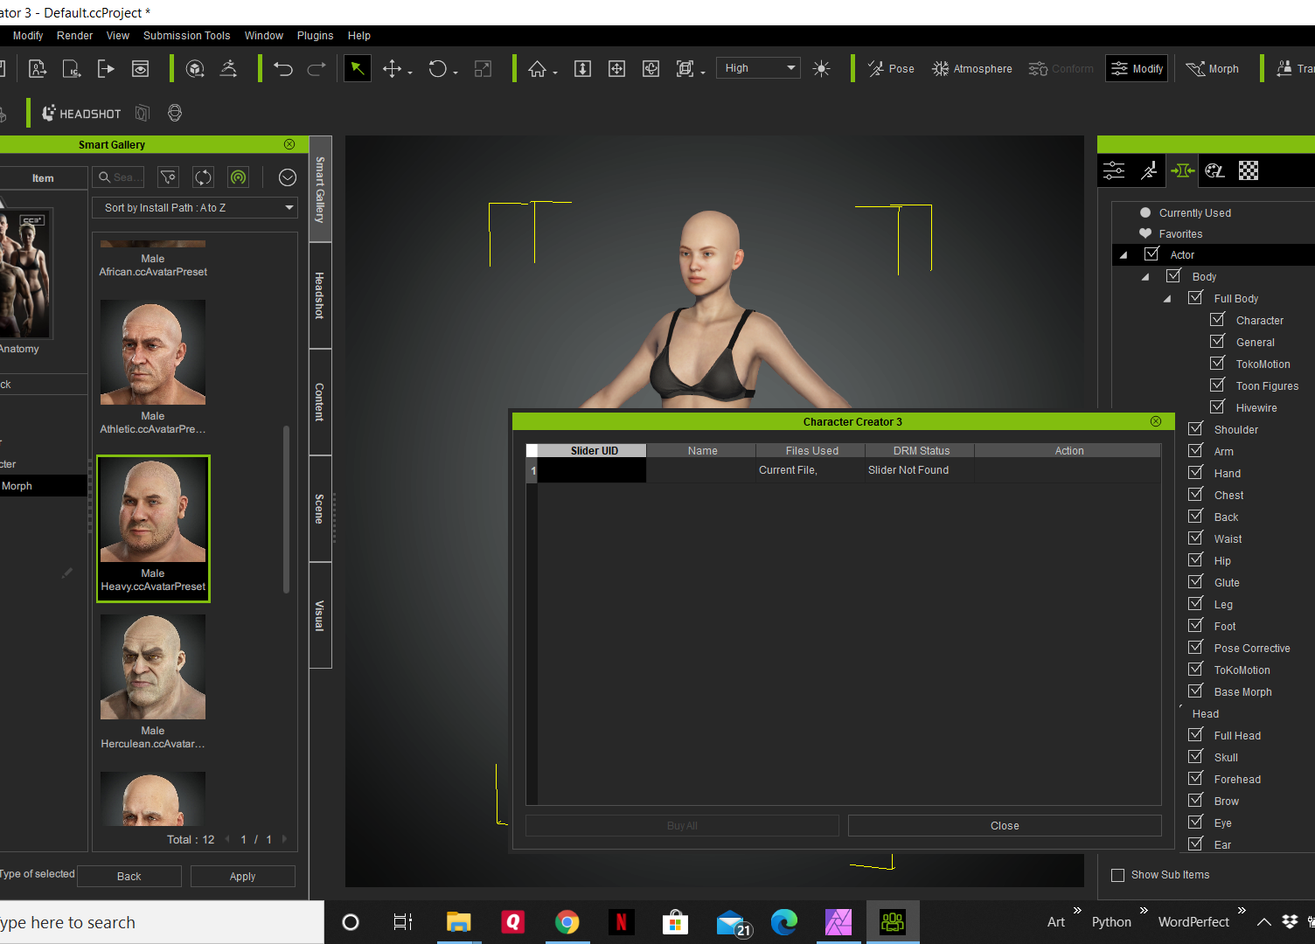Open the checkerboard texture tab icon
The height and width of the screenshot is (944, 1315).
point(1249,170)
